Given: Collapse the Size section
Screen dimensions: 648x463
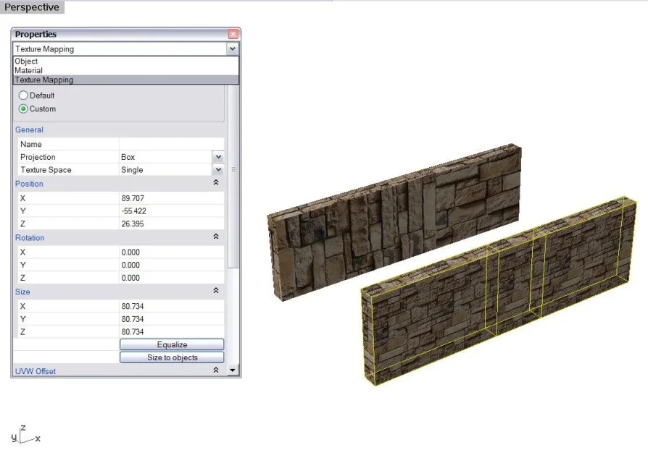Looking at the screenshot, I should click(x=216, y=291).
